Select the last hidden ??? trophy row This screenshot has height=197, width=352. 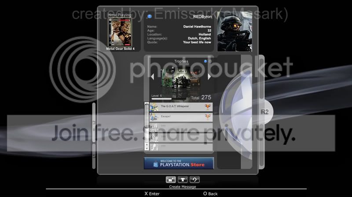(181, 147)
